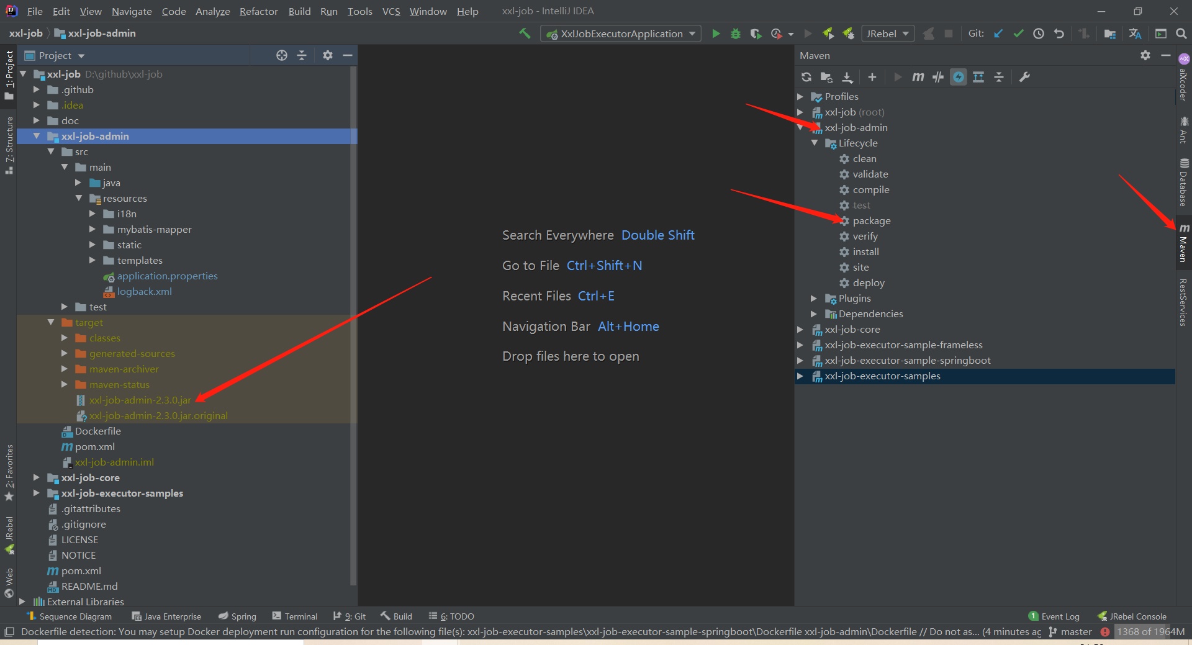The image size is (1192, 645).
Task: Click memory indicator 1368 of 1964M
Action: tap(1151, 632)
